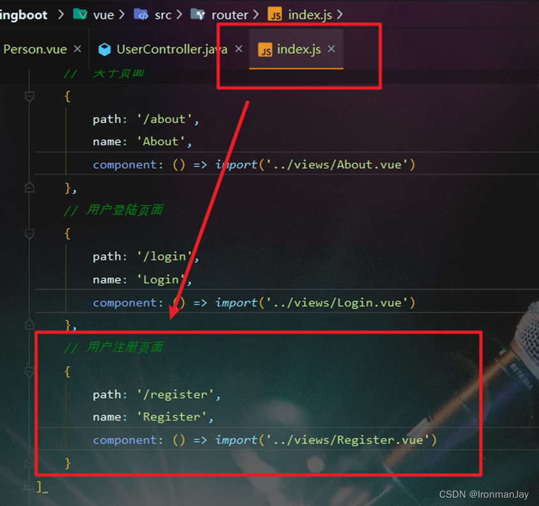Viewport: 539px width, 506px height.
Task: Place cursor on name: 'About' line
Action: [142, 142]
